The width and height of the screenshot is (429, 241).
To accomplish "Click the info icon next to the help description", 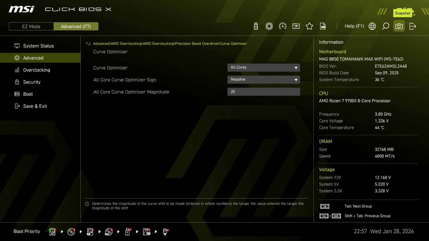I will click(x=87, y=204).
